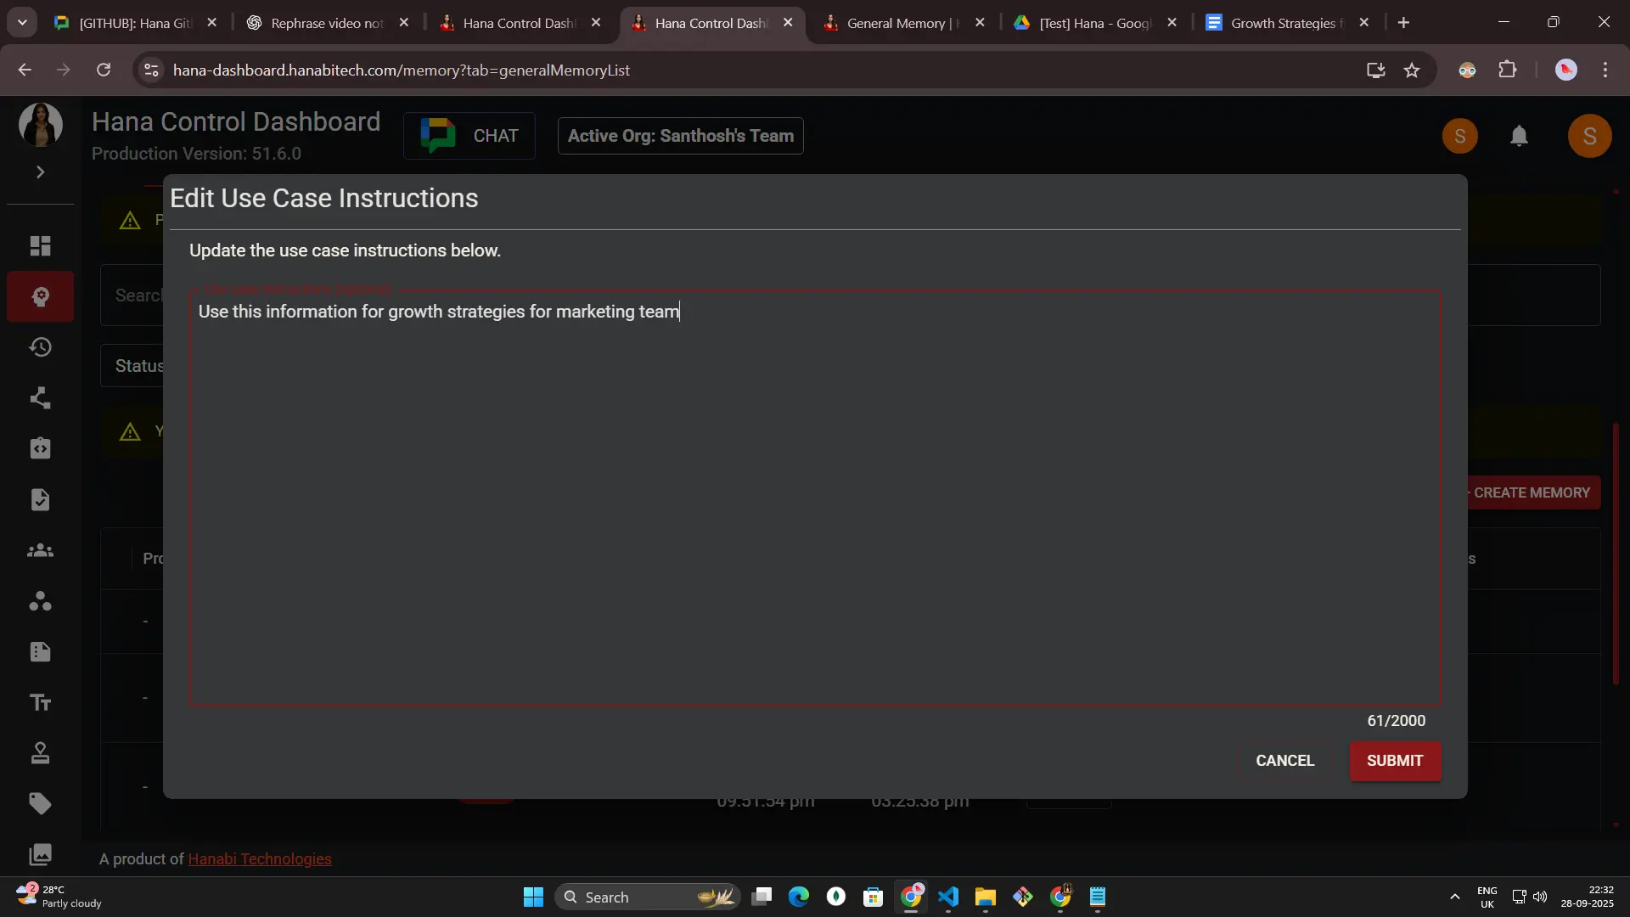Show hidden system tray icons
The image size is (1630, 917).
tap(1454, 897)
